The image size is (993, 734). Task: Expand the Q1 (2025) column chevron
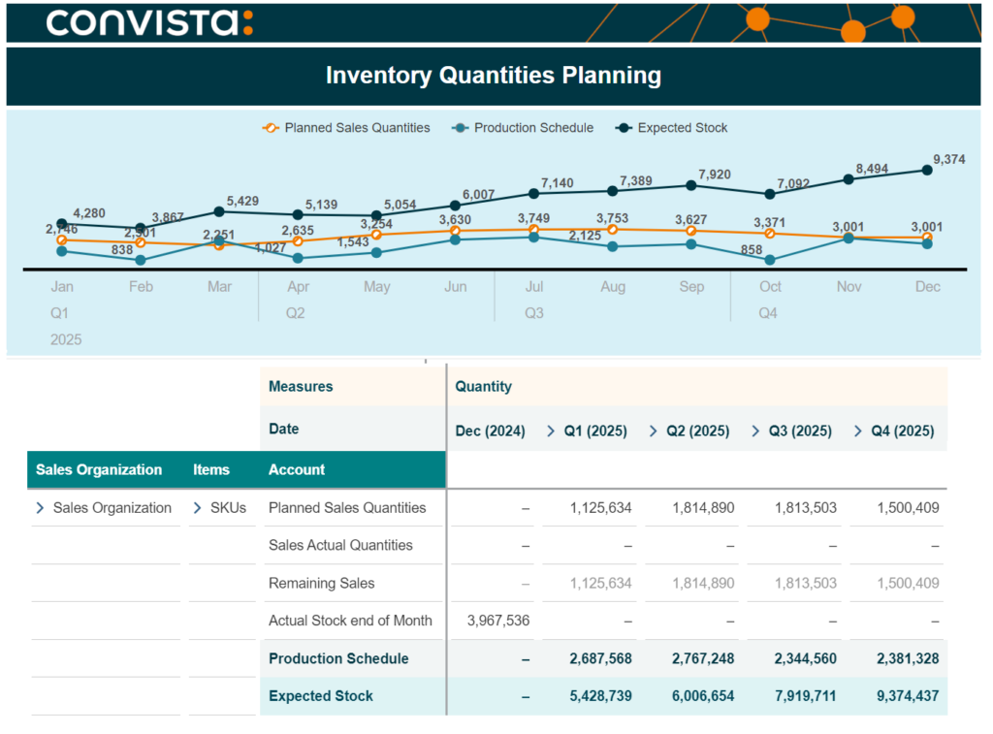(551, 431)
